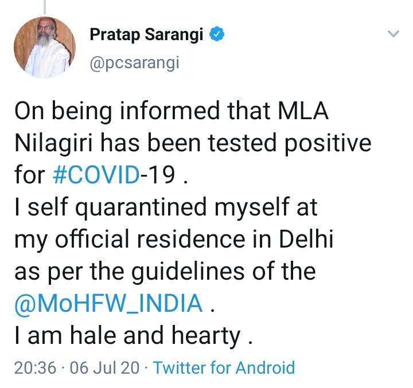Open the @MoHFW_INDIA mention
Image resolution: width=413 pixels, height=388 pixels.
tap(108, 303)
